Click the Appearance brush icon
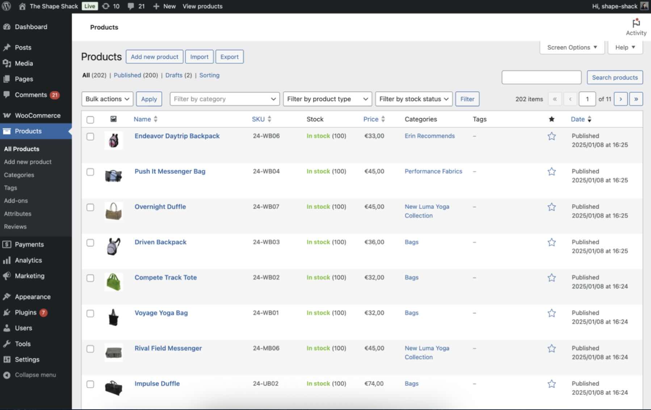This screenshot has height=410, width=651. (7, 297)
